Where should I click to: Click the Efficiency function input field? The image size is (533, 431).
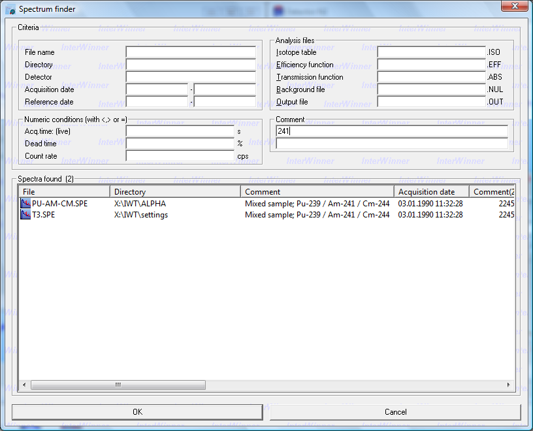pyautogui.click(x=431, y=65)
